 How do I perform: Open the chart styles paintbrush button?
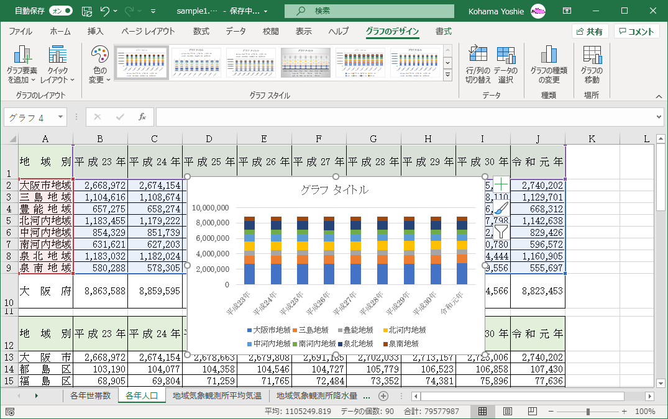[x=501, y=208]
